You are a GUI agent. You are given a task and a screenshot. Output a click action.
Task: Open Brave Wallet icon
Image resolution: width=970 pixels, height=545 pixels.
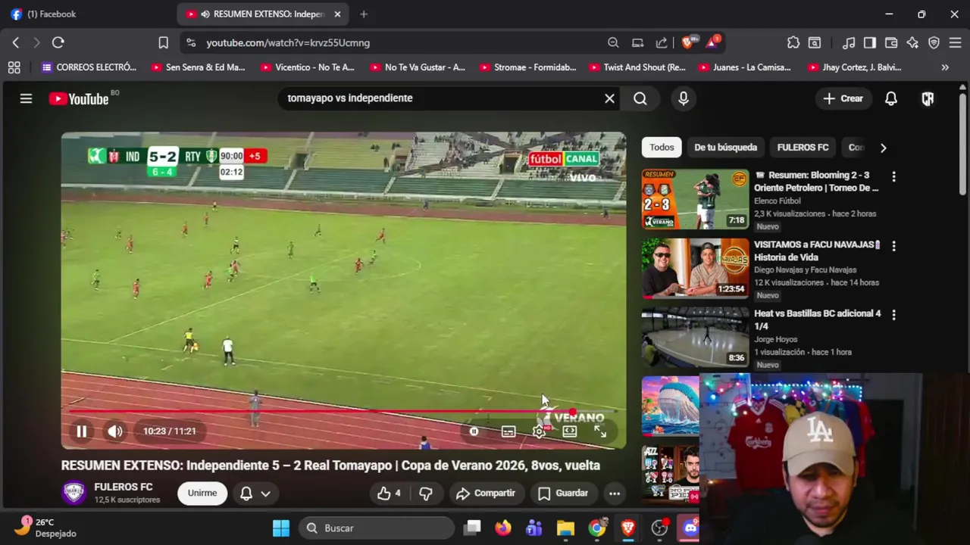coord(891,43)
